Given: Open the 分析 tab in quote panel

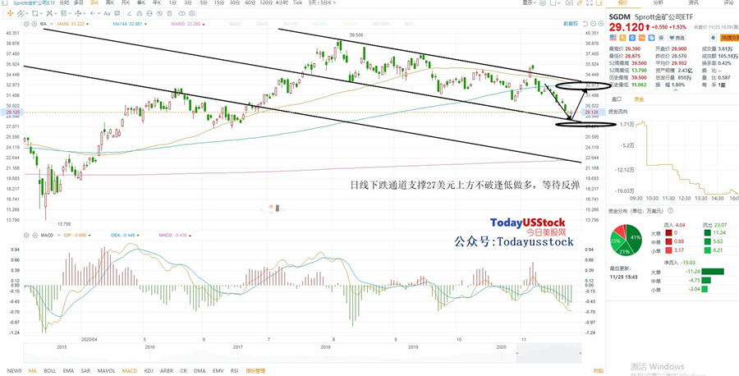Looking at the screenshot, I should (x=659, y=2).
